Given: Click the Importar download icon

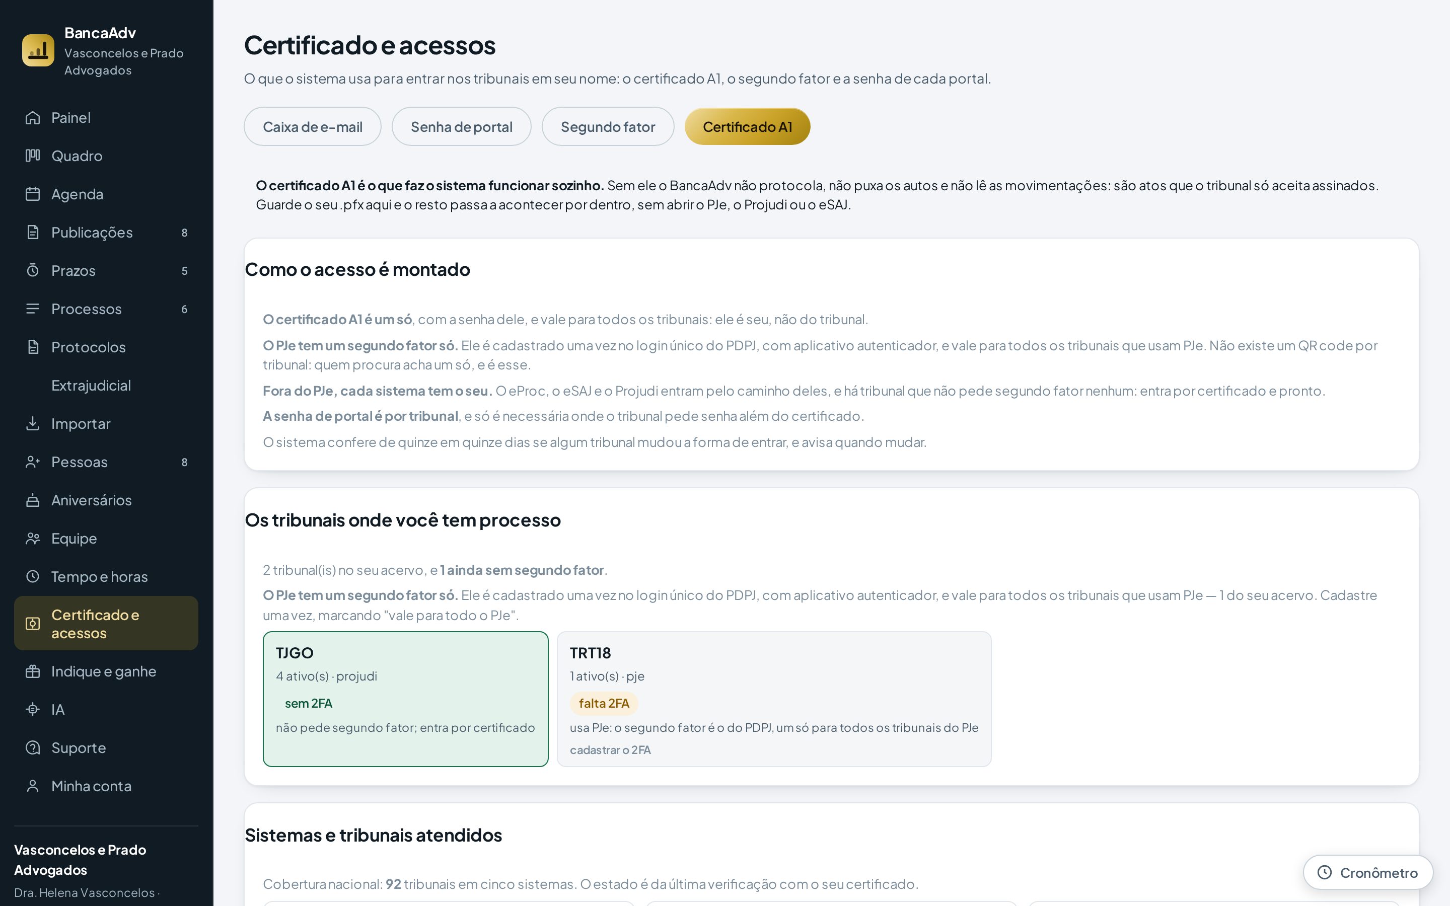Looking at the screenshot, I should coord(33,424).
